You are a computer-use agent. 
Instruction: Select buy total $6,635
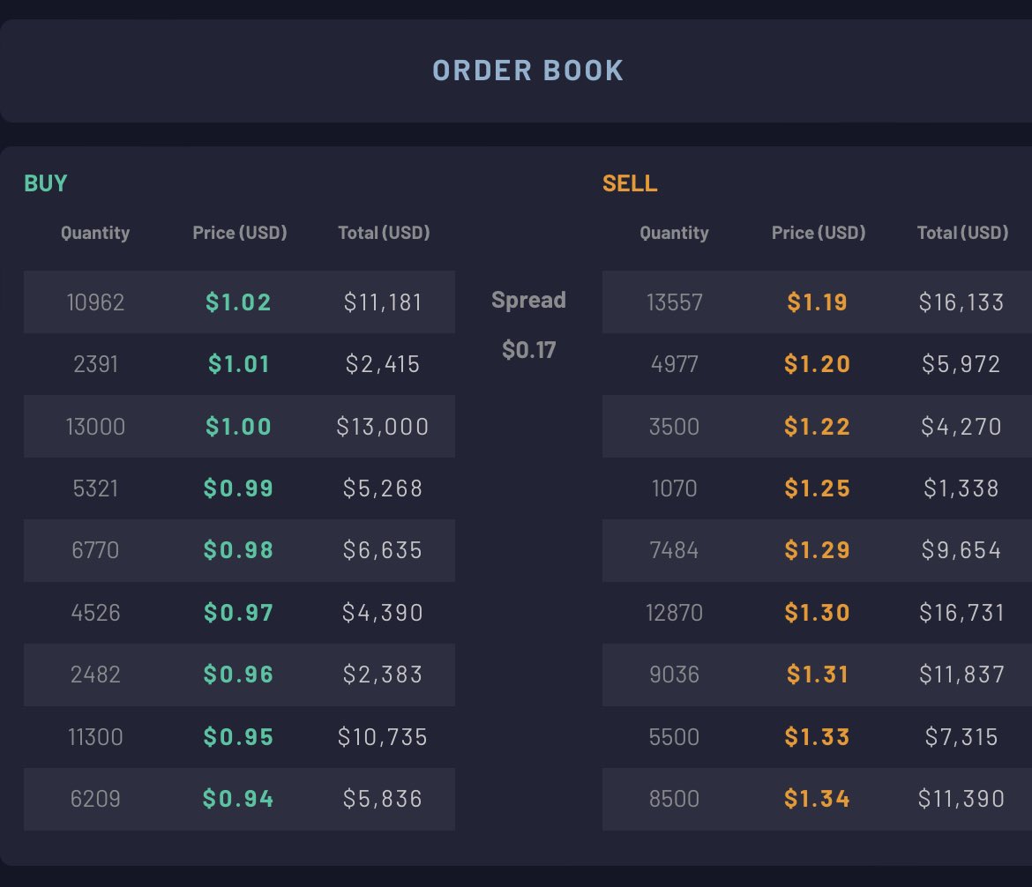tap(383, 550)
